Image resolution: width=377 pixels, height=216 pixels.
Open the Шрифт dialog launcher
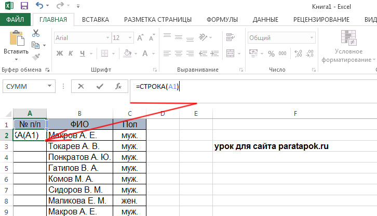click(155, 70)
